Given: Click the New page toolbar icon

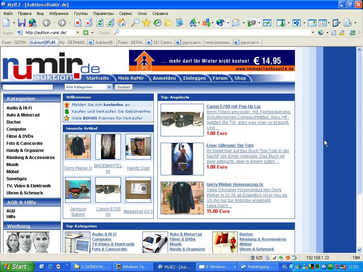Looking at the screenshot, I should click(x=6, y=23).
